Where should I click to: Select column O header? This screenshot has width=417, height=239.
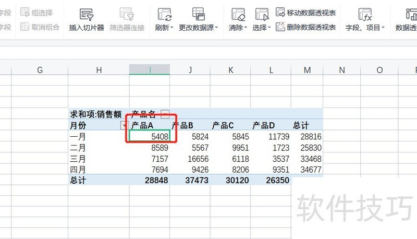(x=379, y=70)
